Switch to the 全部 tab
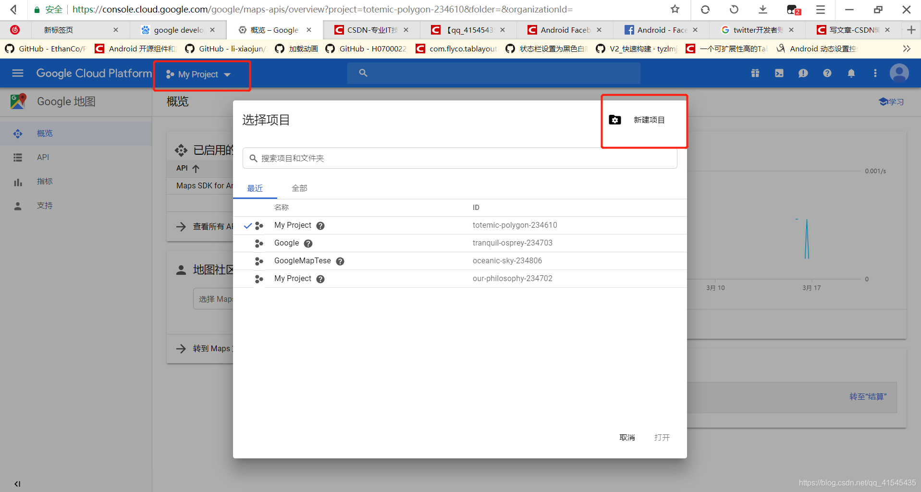Image resolution: width=921 pixels, height=492 pixels. [299, 188]
